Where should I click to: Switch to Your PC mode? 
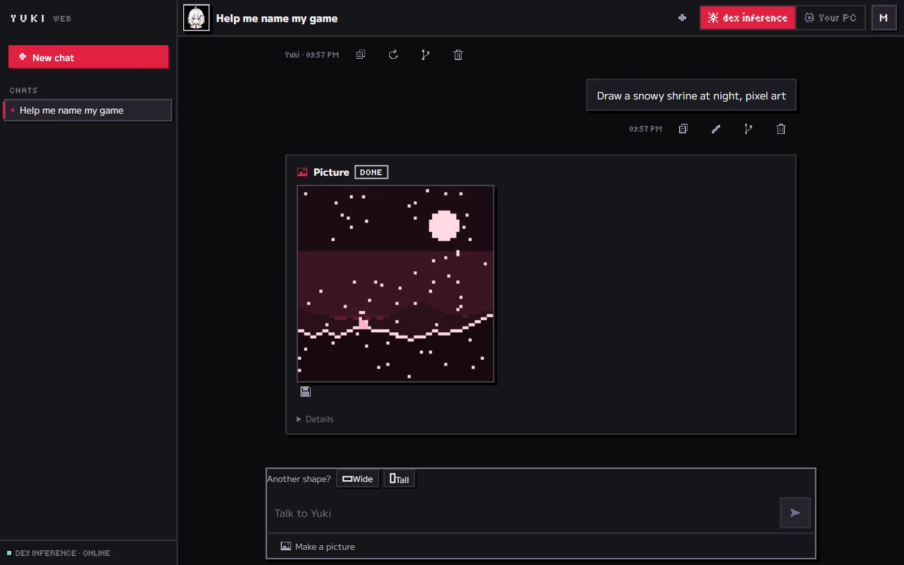coord(830,18)
